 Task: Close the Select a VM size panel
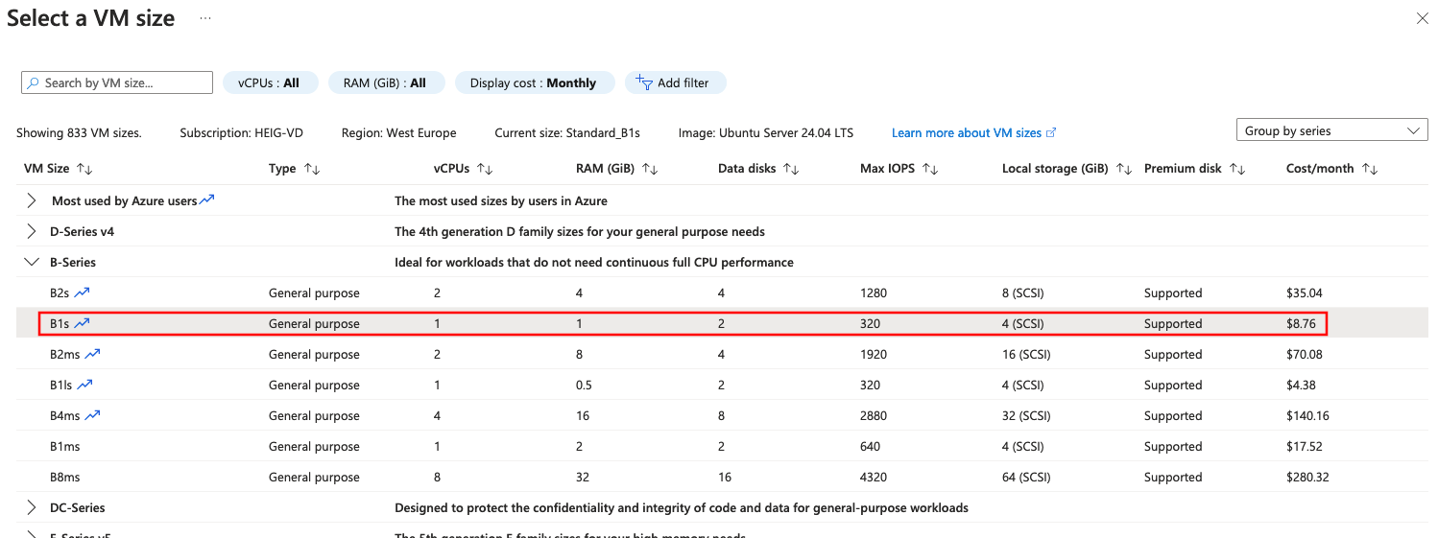[x=1422, y=18]
